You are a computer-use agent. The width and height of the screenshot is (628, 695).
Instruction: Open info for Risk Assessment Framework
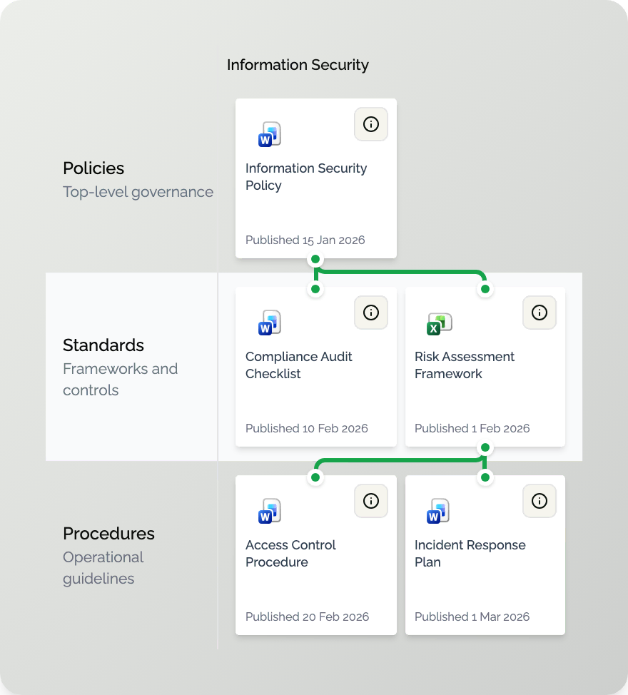(540, 313)
